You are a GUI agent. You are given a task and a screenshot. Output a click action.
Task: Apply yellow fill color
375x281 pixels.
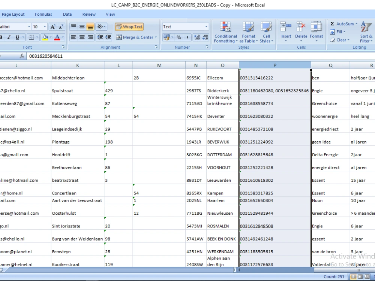point(45,37)
